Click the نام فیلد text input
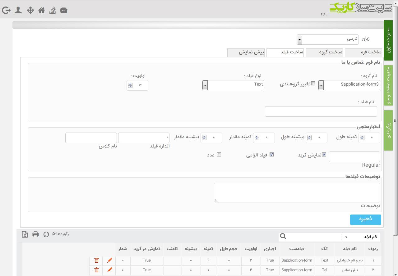The width and height of the screenshot is (398, 276). [321, 111]
